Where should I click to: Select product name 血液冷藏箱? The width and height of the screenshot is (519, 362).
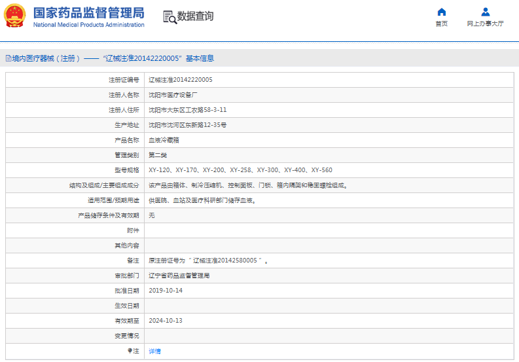coord(163,139)
